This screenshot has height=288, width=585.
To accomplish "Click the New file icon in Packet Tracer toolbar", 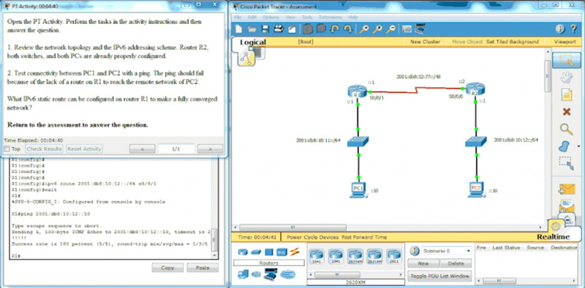I will point(239,29).
